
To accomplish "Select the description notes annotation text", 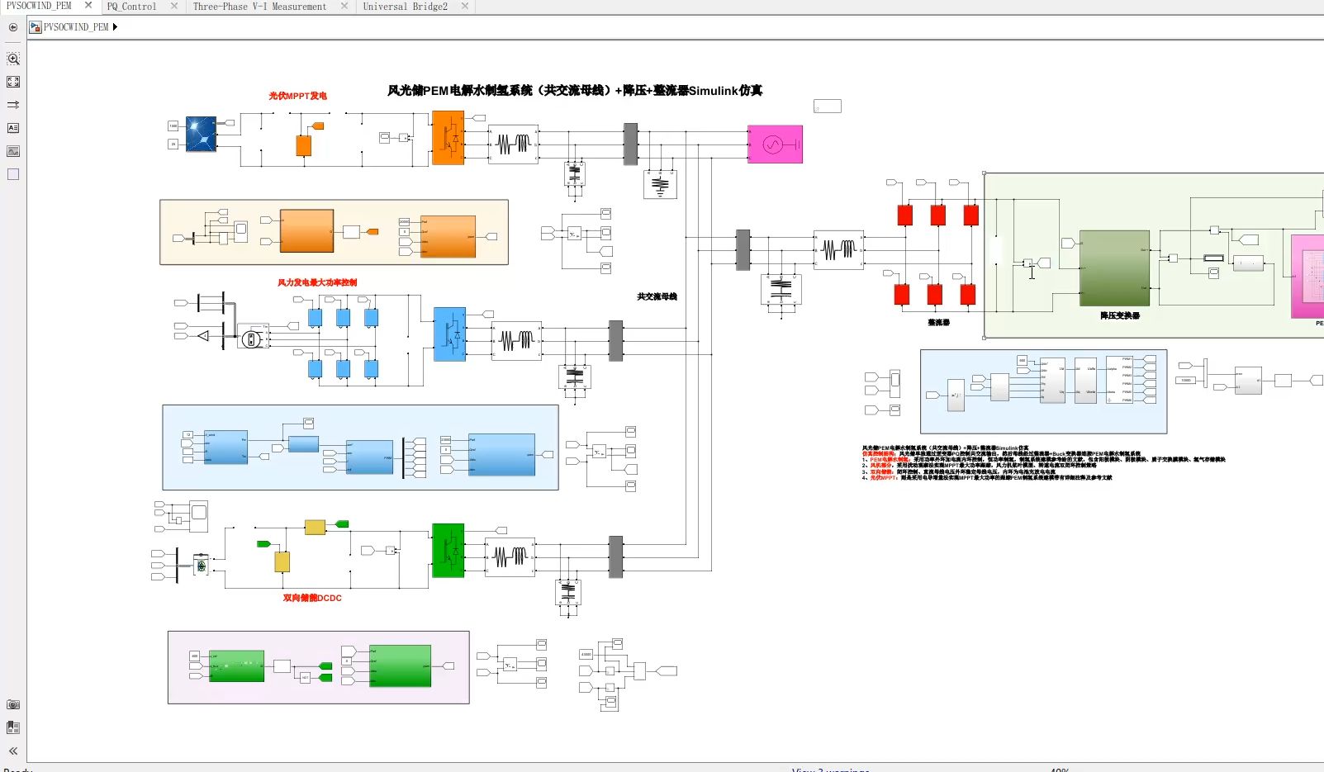I will [1043, 462].
